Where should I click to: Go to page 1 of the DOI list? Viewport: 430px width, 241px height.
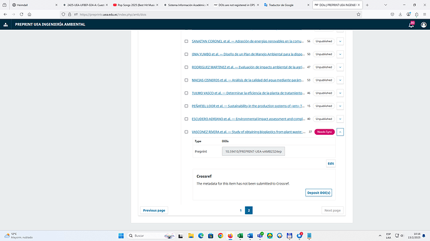click(241, 211)
